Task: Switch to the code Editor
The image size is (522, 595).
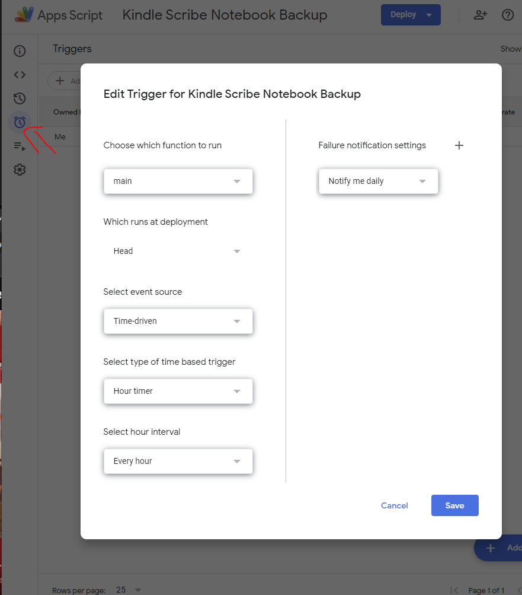Action: [19, 75]
